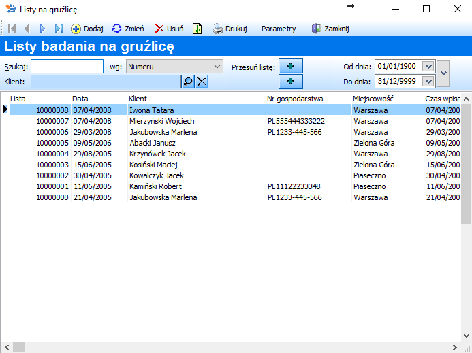Add a new list with Dodaj
Screen dimensions: 472x353
click(87, 29)
